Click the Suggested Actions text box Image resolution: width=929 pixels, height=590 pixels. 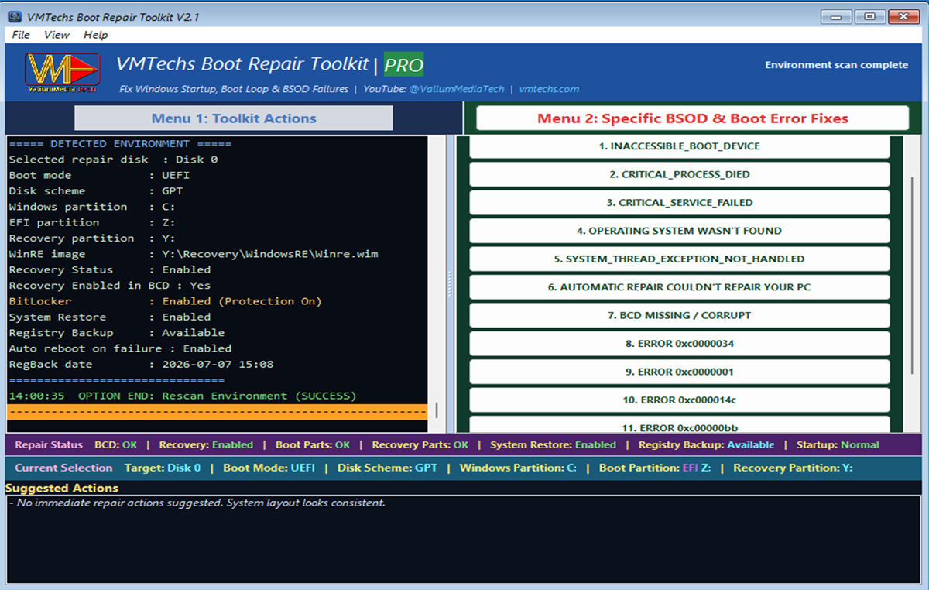[x=463, y=540]
